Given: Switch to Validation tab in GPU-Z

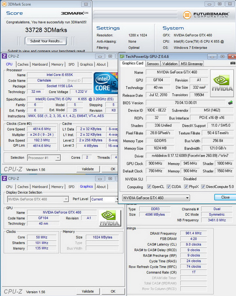Looking at the screenshot, I should click(170, 64).
